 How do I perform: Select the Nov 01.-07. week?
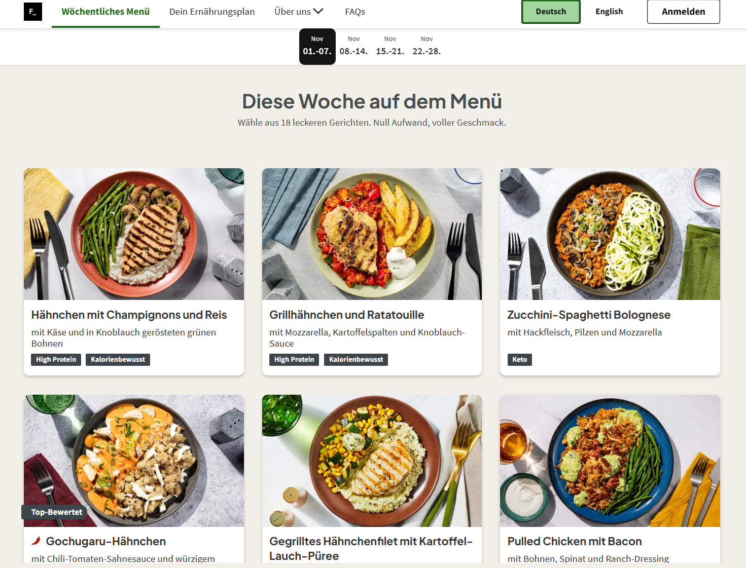[317, 46]
